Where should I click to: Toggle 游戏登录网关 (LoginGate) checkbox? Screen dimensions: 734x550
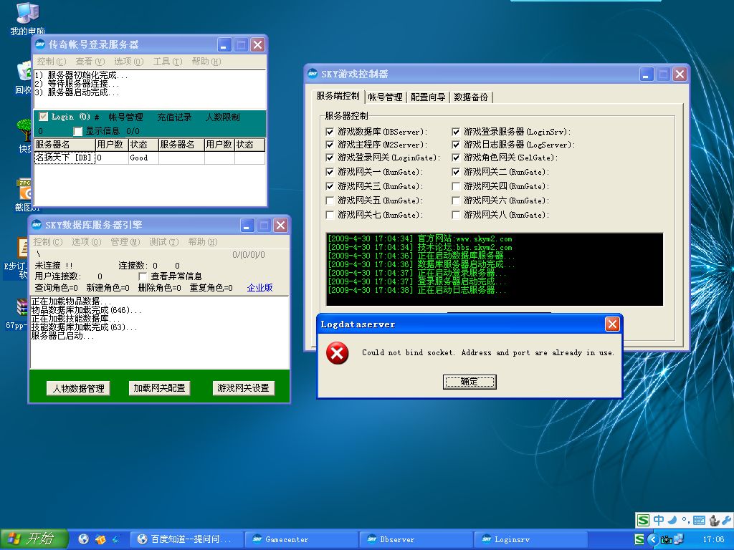[x=330, y=158]
